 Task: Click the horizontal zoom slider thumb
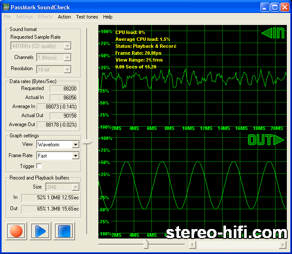pos(146,245)
